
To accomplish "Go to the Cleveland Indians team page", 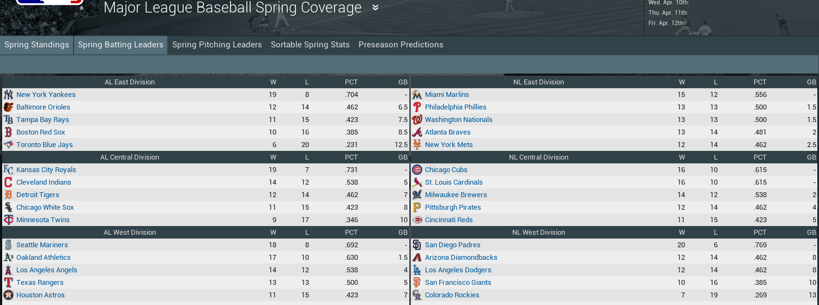I will point(44,182).
